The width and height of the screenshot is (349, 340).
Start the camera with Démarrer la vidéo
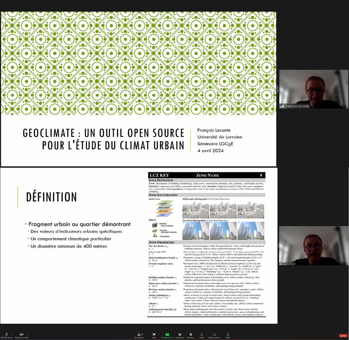point(22,335)
